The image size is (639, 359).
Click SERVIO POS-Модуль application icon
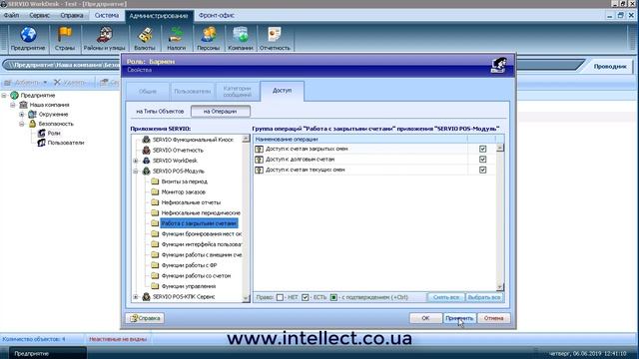click(x=147, y=171)
